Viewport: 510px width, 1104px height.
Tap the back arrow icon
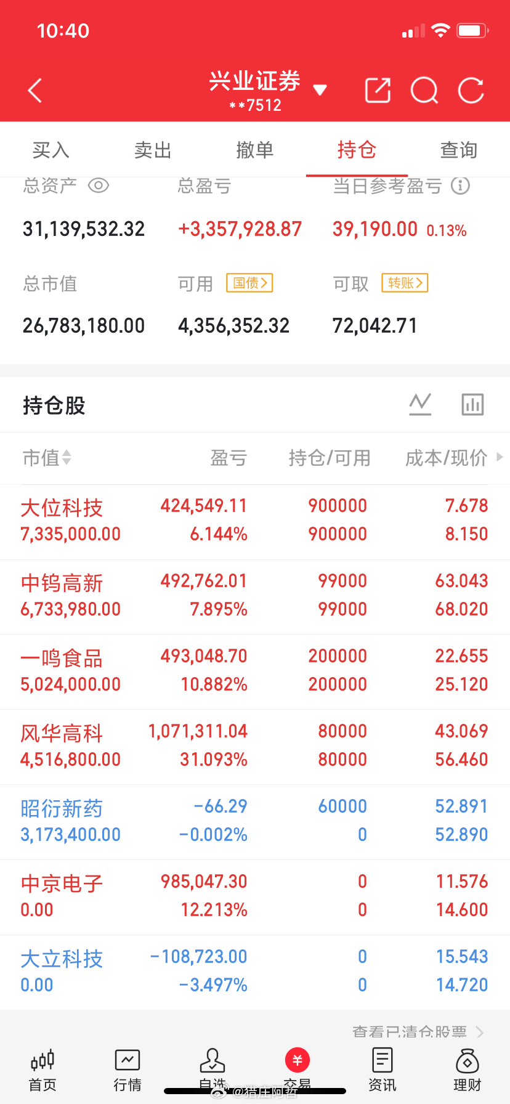(35, 91)
